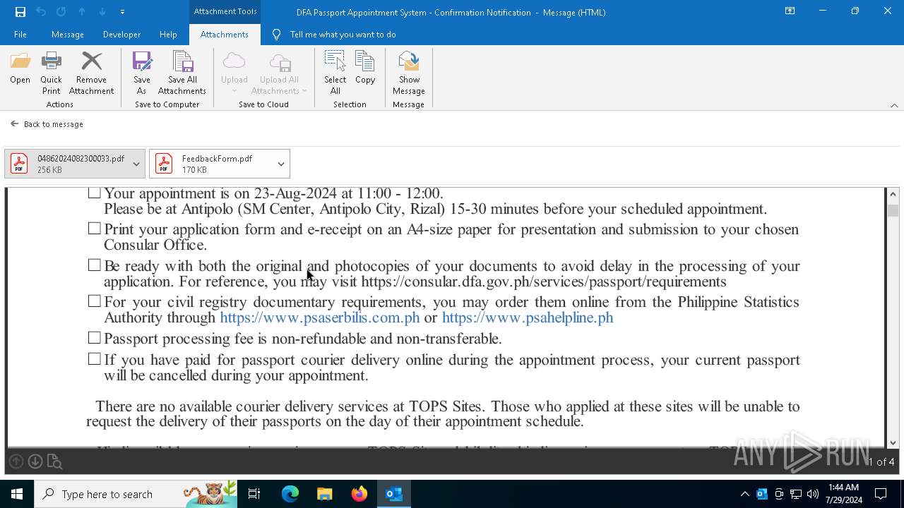
Task: Check the civil registry requirements box
Action: coord(94,301)
